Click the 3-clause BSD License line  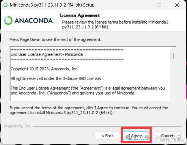[x=56, y=79]
